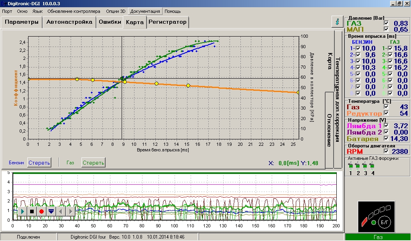411x241 pixels.
Task: Click the icon button right of the tabs
Action: [337, 22]
